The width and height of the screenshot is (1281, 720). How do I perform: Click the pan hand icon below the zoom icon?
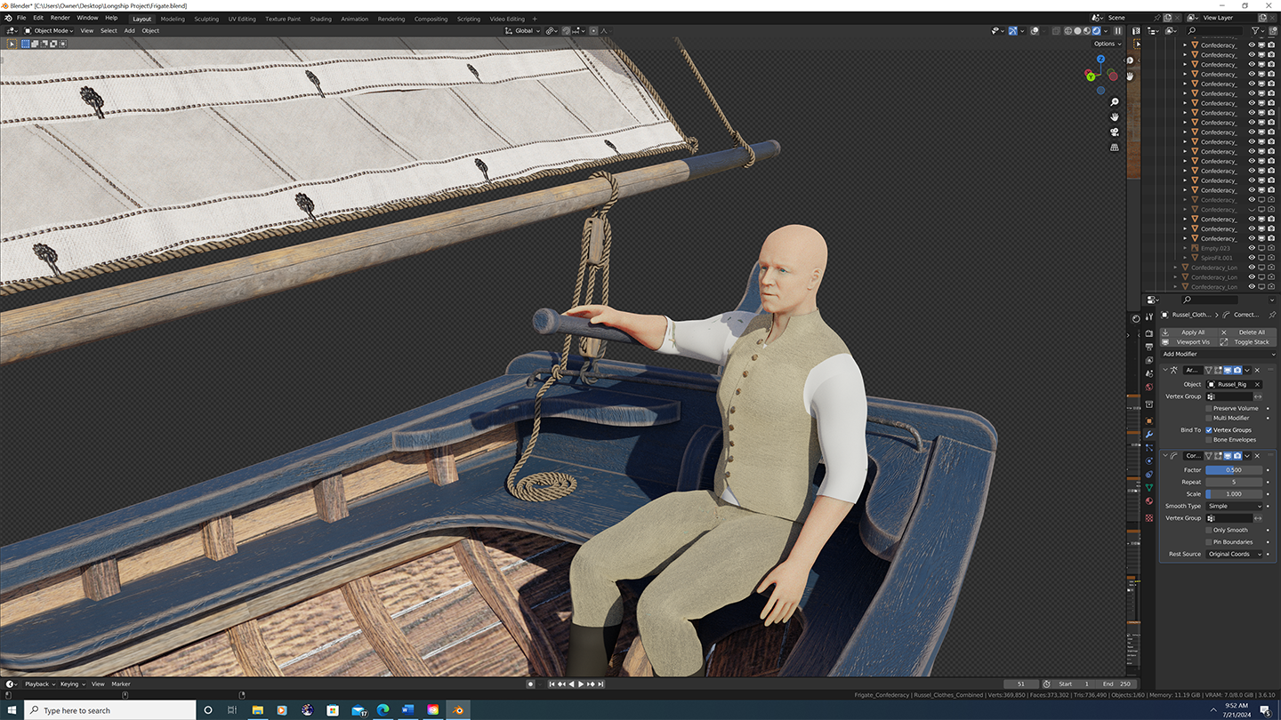click(x=1115, y=116)
